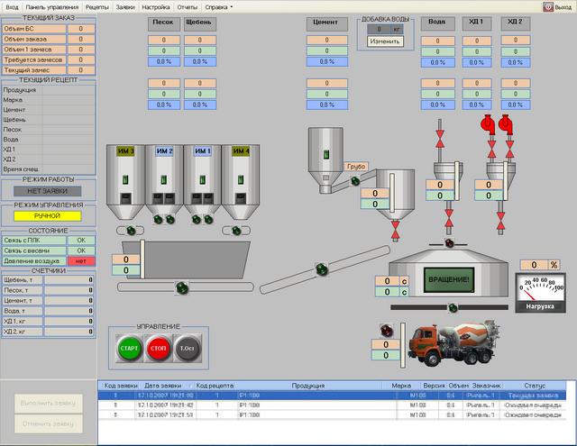Viewport: 577px width, 446px height.
Task: Click the Нагрузка load gauge
Action: click(538, 291)
